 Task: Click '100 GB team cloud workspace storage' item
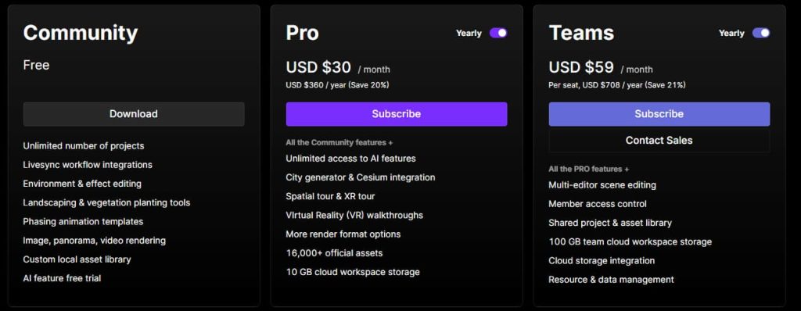[630, 241]
